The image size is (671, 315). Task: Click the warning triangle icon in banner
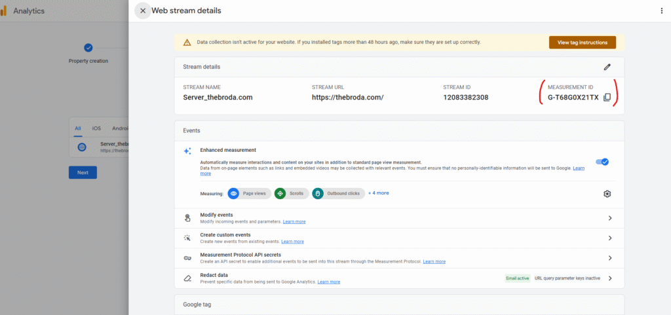tap(187, 43)
